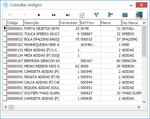Click description BIQUINI ADIDAS SOUL
The image size is (150, 119).
(x=42, y=88)
